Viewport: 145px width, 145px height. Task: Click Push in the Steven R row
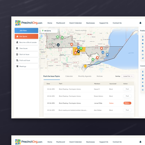127,89
